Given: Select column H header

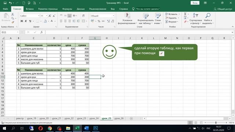Looking at the screenshot, I should coord(106,38).
